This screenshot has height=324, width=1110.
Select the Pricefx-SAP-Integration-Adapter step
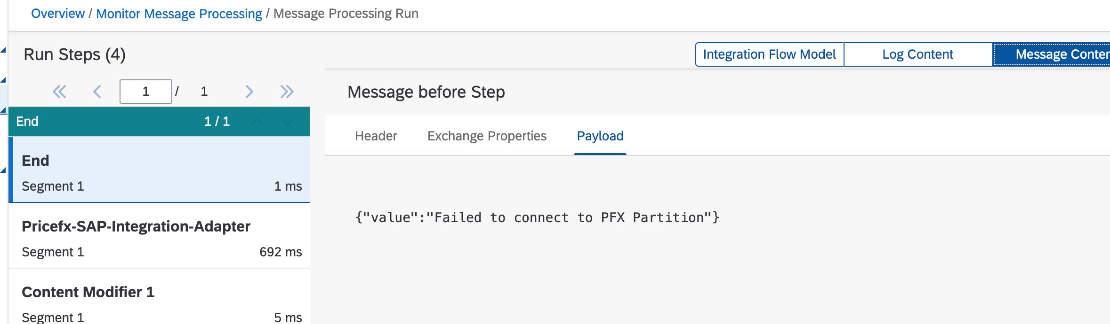pyautogui.click(x=160, y=236)
